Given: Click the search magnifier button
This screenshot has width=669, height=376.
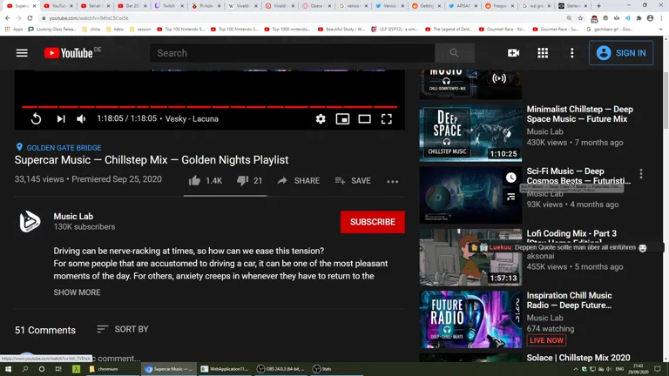Looking at the screenshot, I should point(454,53).
